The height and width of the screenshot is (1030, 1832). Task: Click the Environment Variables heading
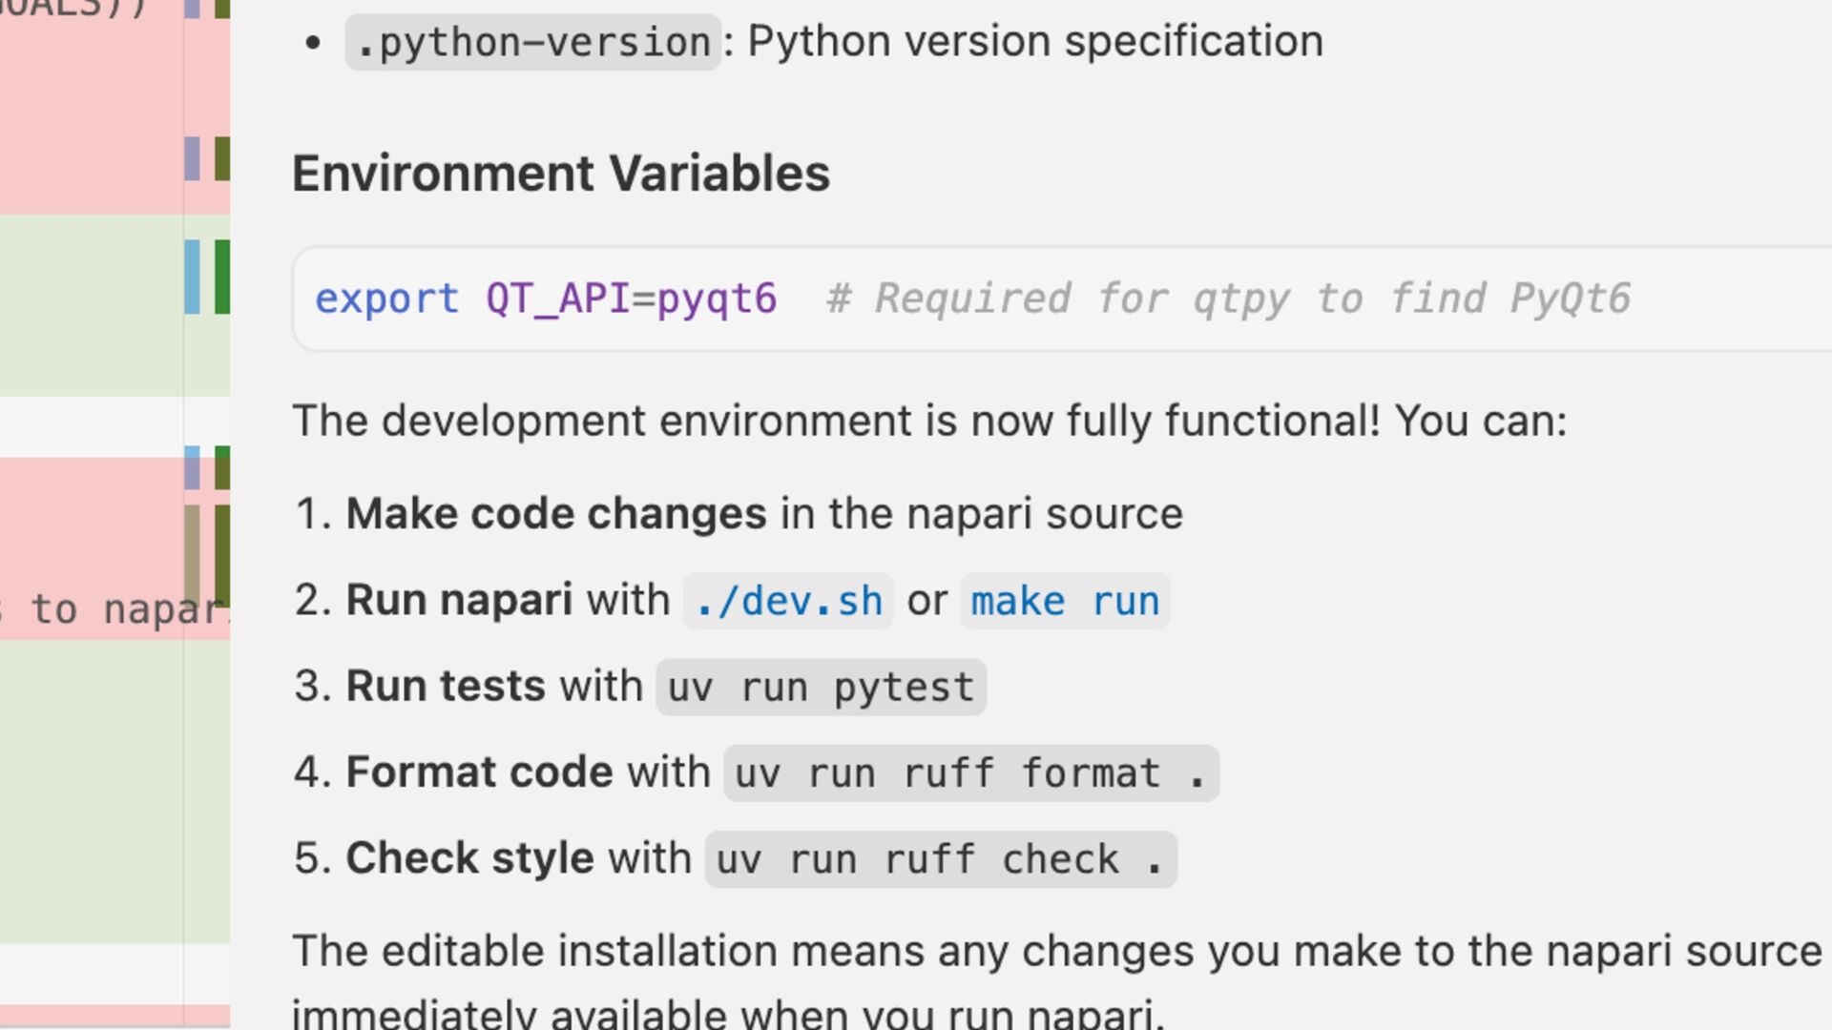(561, 174)
